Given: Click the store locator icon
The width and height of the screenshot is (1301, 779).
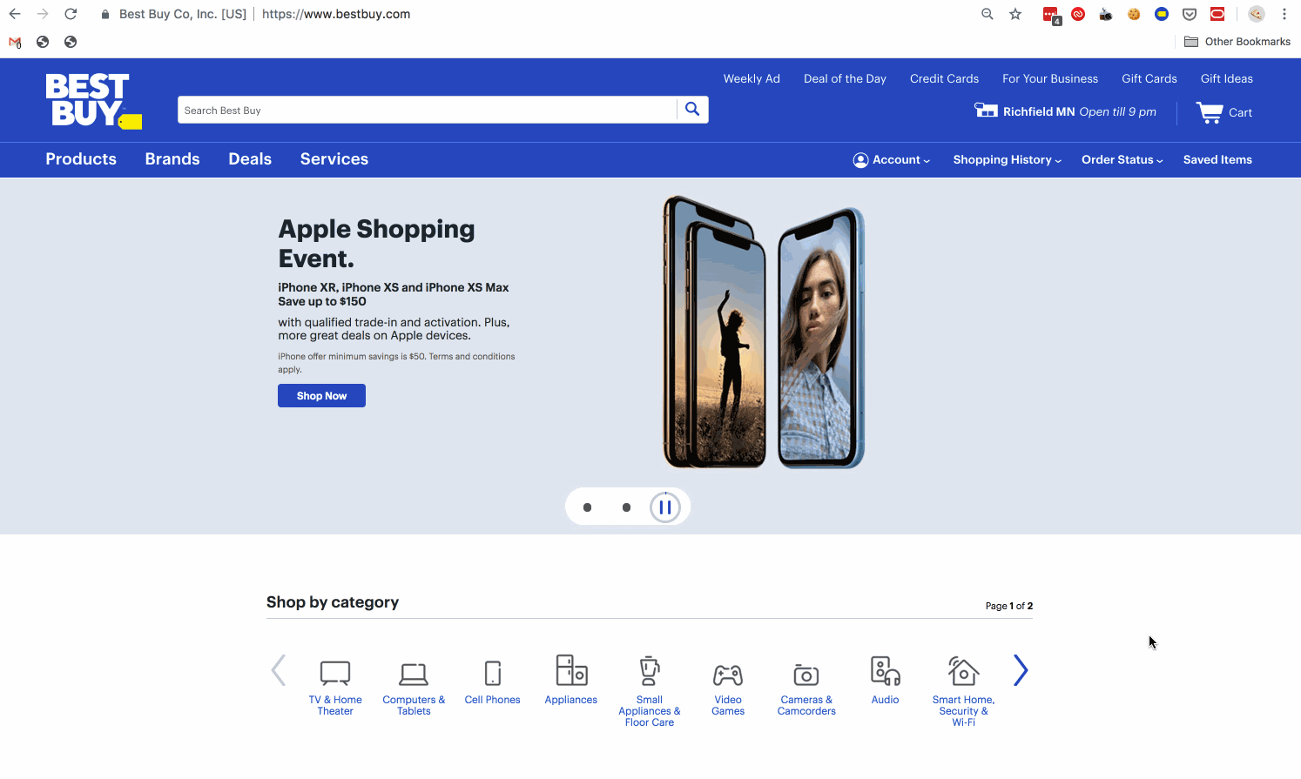Looking at the screenshot, I should pos(986,111).
